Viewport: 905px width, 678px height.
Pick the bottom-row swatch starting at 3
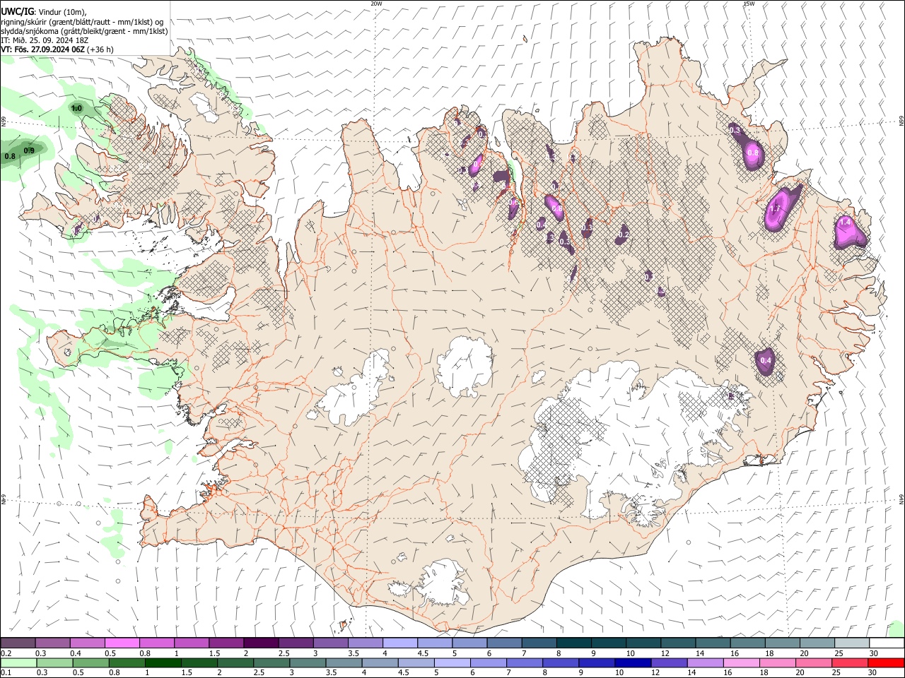pyautogui.click(x=308, y=662)
